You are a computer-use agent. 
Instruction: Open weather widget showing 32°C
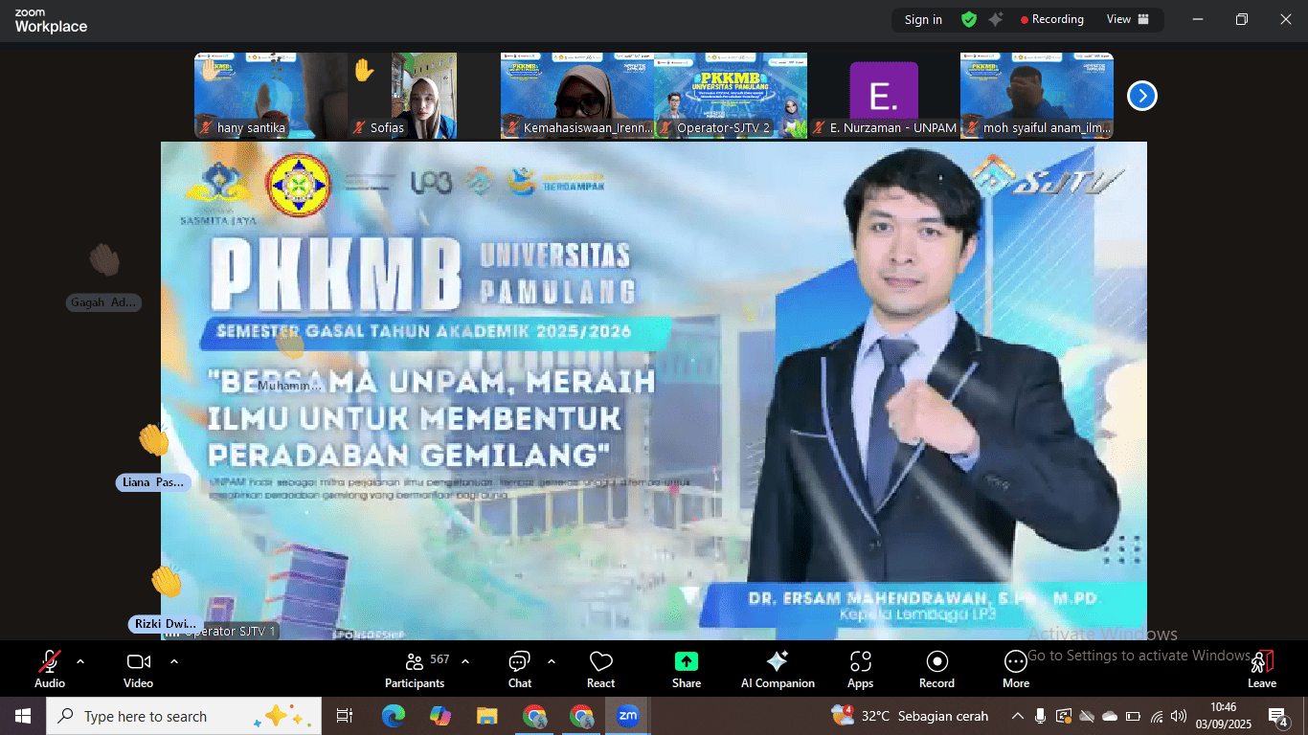click(910, 716)
